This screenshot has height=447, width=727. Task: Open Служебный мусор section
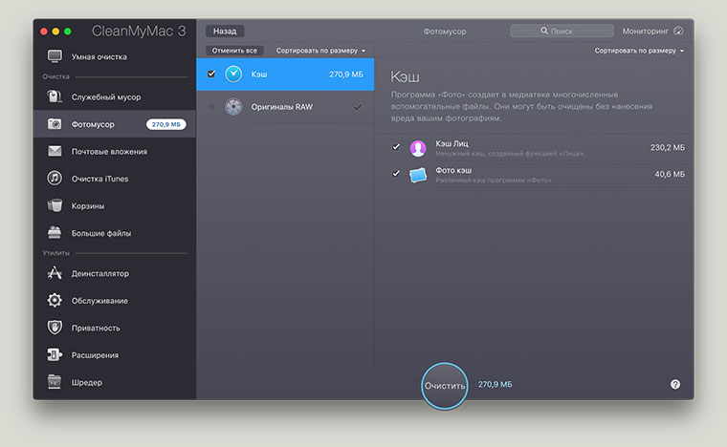[115, 96]
